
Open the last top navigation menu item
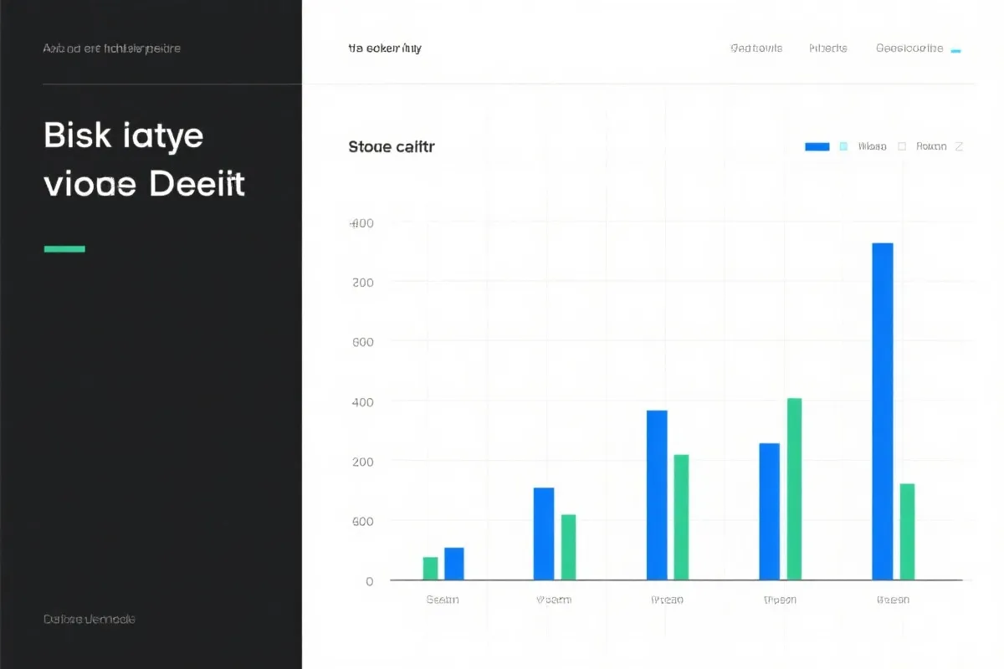coord(909,49)
